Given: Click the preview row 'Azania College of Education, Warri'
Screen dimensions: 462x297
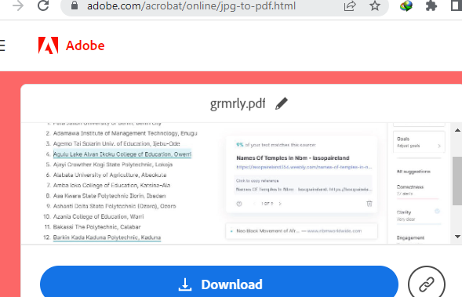Looking at the screenshot, I should pos(98,216).
